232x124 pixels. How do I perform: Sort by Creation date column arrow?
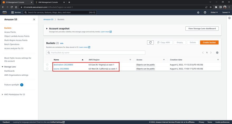(218, 60)
